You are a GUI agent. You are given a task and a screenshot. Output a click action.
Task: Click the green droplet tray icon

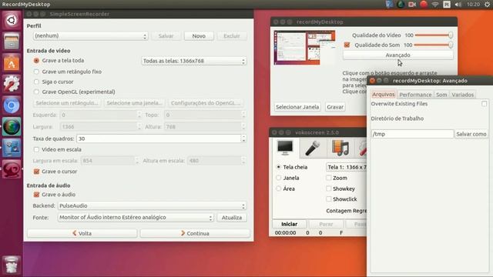[401, 5]
